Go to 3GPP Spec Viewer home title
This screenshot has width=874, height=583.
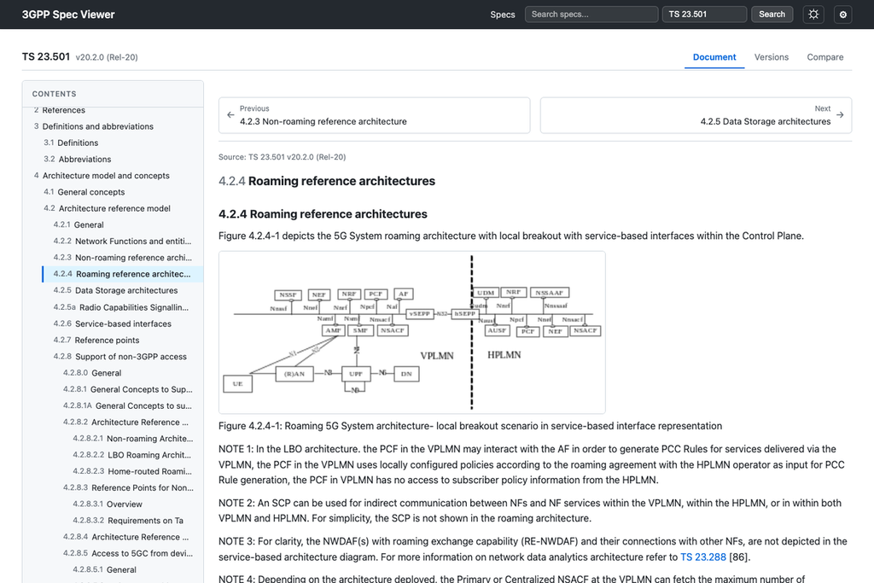point(68,15)
